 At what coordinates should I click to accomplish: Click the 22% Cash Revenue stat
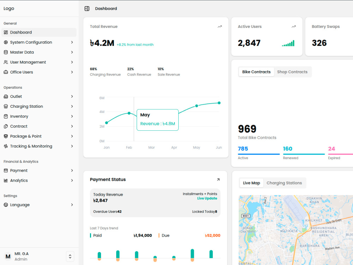pos(139,72)
